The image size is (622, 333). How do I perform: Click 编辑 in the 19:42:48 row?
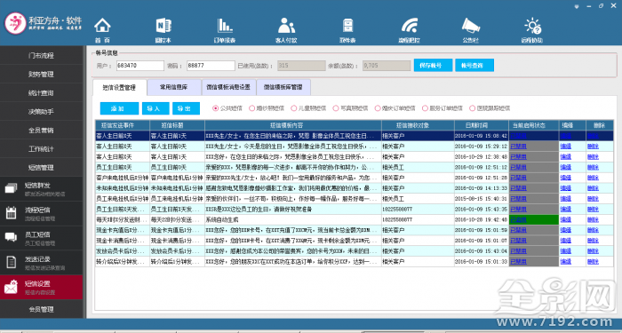[x=566, y=219]
